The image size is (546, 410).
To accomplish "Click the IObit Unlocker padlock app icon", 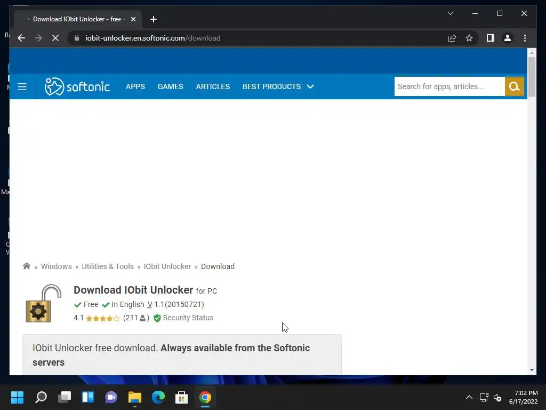I will pyautogui.click(x=44, y=303).
